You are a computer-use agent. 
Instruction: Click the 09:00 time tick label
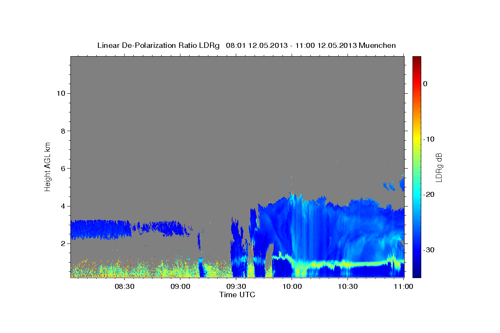tap(181, 286)
